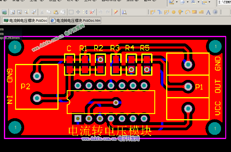Click the P1 OUT pad on board
The image size is (231, 152).
click(188, 87)
